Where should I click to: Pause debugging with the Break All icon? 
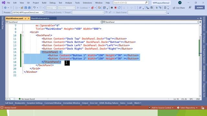[x=112, y=8]
